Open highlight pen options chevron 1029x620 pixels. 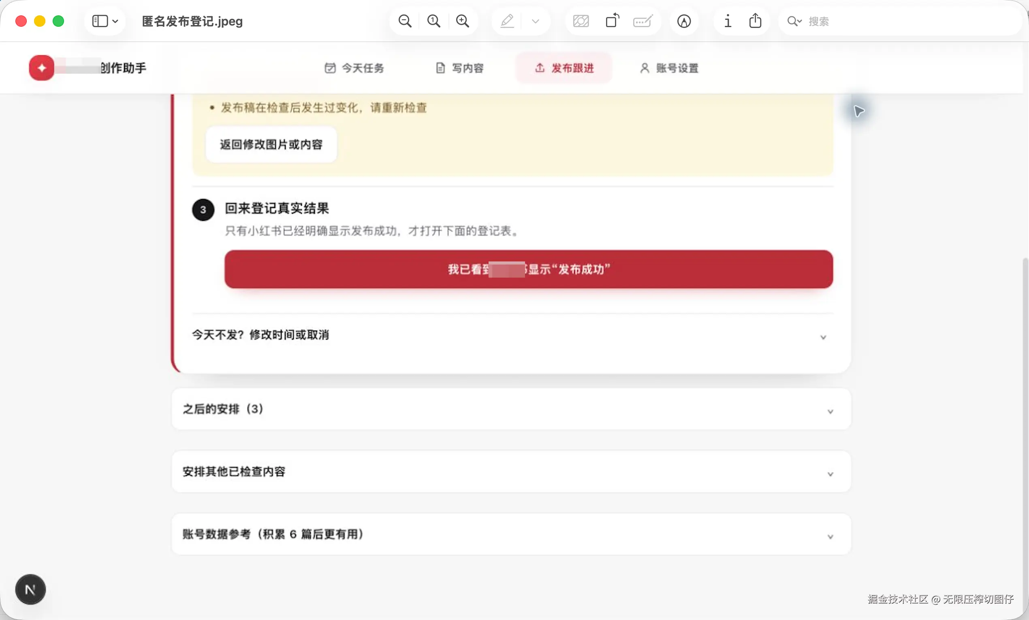(x=536, y=21)
